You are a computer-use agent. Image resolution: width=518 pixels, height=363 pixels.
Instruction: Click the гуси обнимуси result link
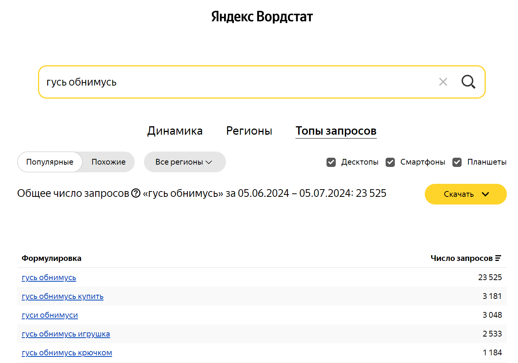click(50, 315)
